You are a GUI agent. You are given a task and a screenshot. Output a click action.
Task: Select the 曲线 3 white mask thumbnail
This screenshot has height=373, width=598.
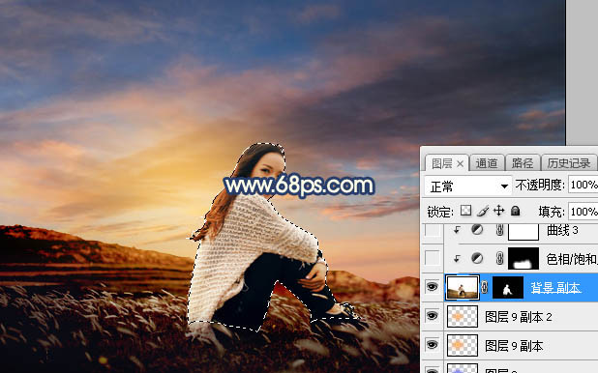523,231
